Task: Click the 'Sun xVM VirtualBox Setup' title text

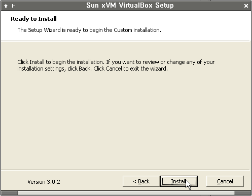Action: coord(130,6)
